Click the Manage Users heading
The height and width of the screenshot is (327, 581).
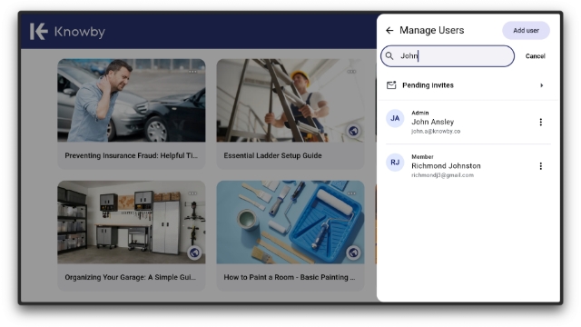pos(432,30)
